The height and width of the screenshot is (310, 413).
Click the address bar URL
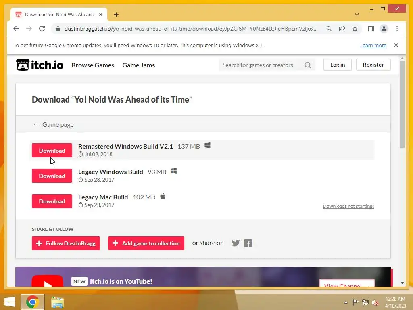(x=191, y=29)
